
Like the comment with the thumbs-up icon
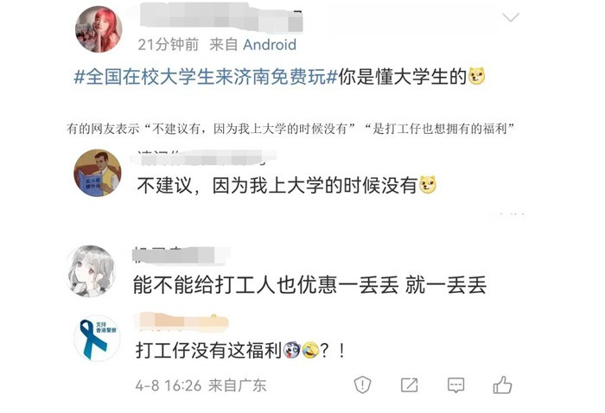point(502,384)
